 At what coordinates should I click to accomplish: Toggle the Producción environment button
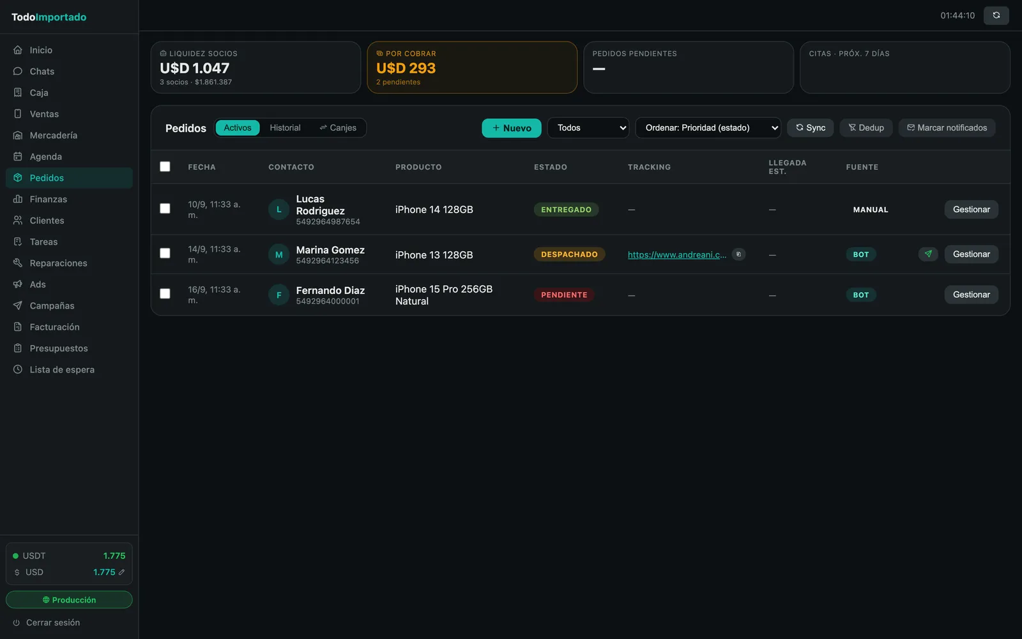tap(69, 600)
